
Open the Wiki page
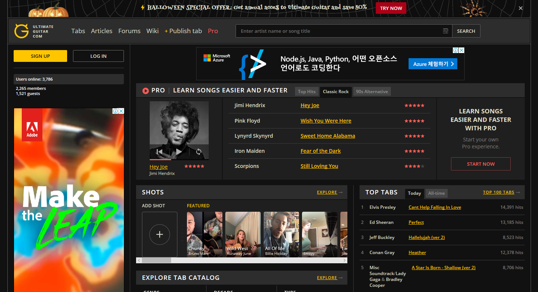click(x=152, y=31)
